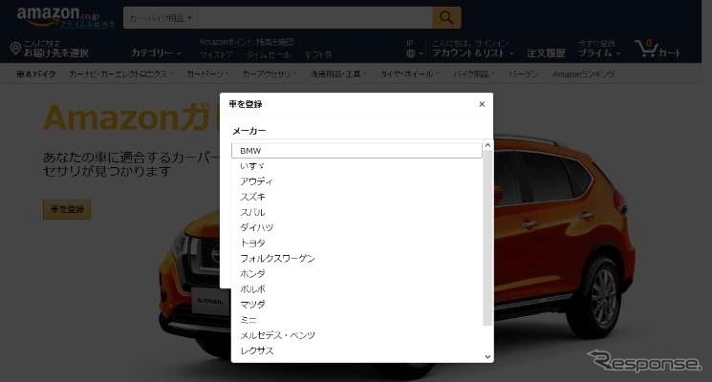Open the マイストア link
The image size is (712, 382).
click(x=216, y=54)
